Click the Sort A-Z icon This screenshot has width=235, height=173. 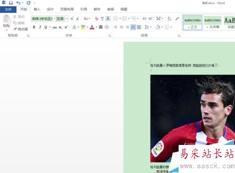tap(169, 19)
